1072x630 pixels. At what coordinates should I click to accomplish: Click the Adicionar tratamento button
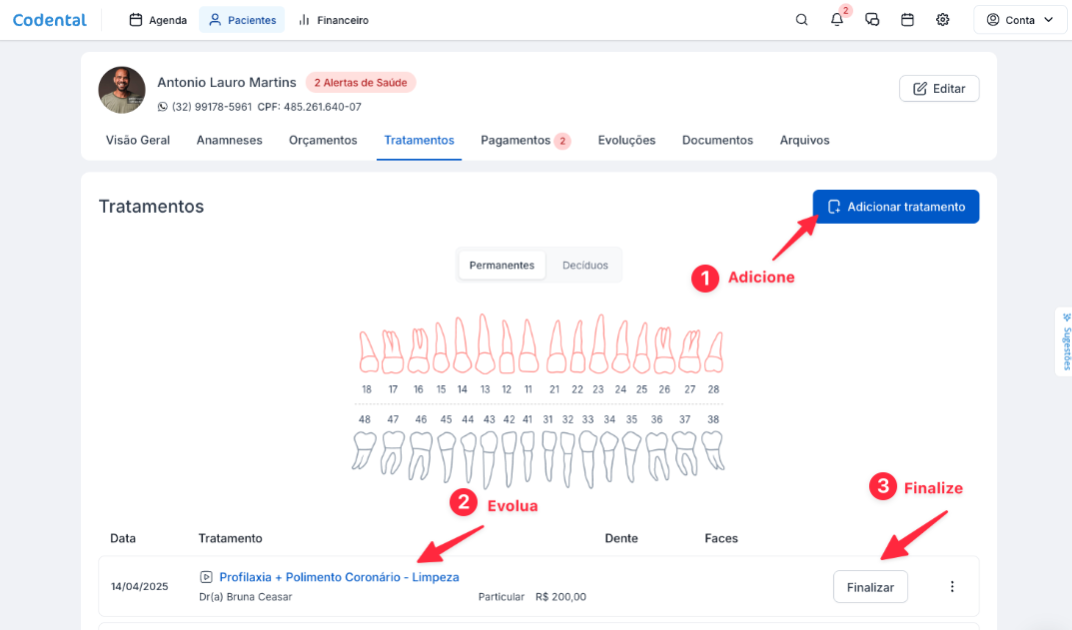pyautogui.click(x=896, y=207)
